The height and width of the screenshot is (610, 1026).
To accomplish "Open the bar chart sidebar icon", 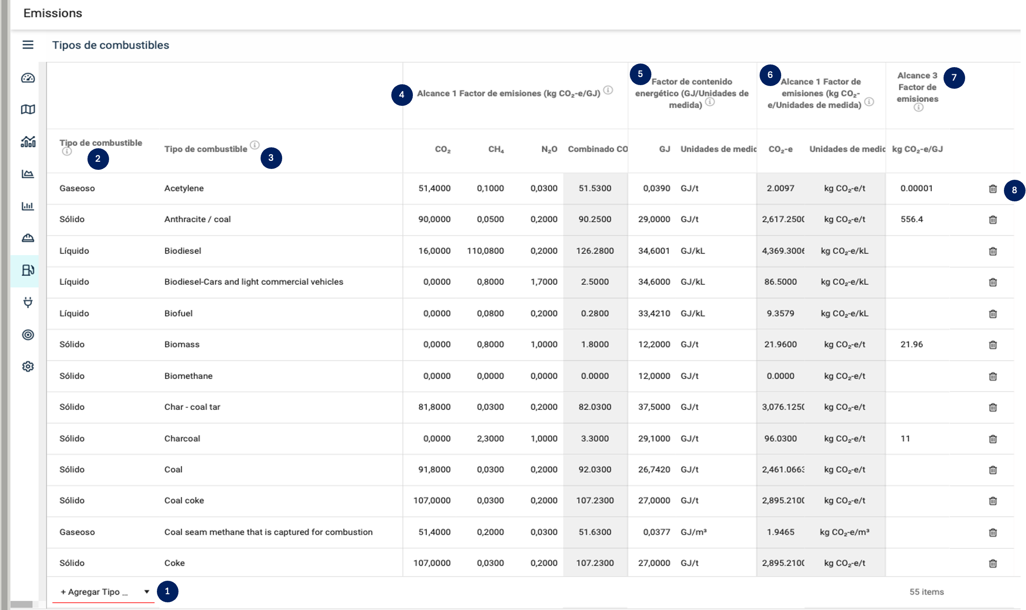I will pos(28,206).
